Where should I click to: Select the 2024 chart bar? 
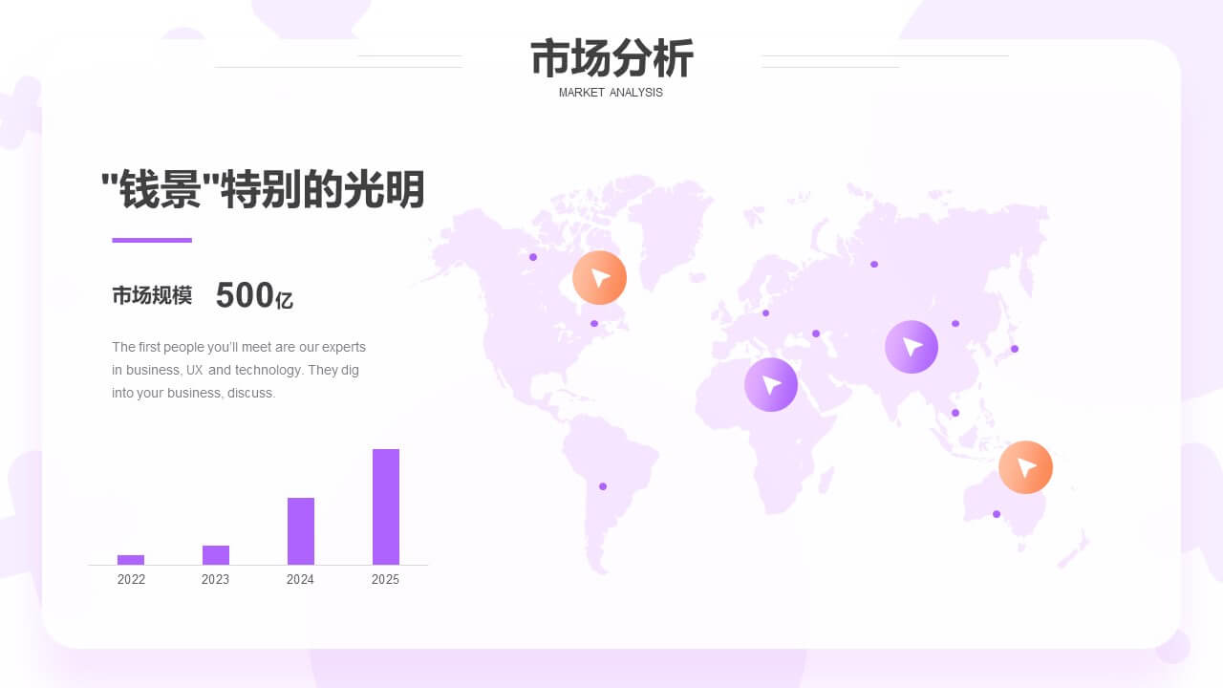tap(301, 531)
